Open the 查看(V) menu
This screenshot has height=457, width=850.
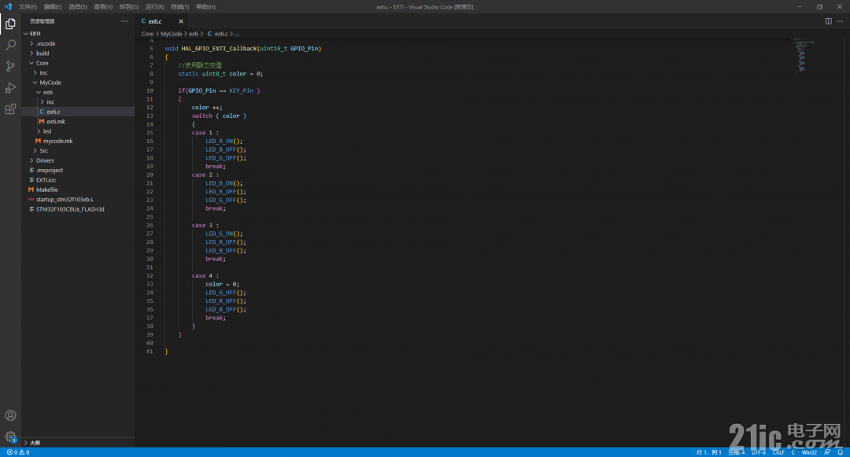click(x=103, y=6)
